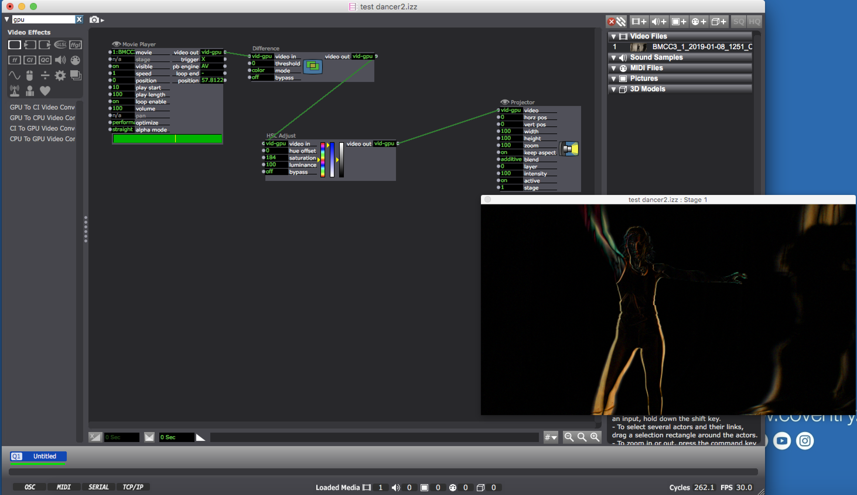
Task: Open the Core Image (CI) actor category
Action: click(30, 60)
